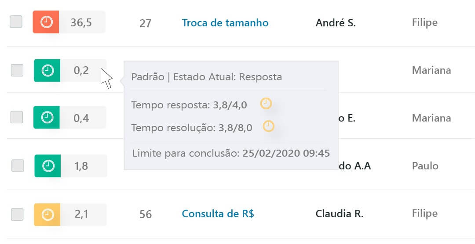Click ticket number 27
This screenshot has height=244, width=475.
tap(145, 23)
